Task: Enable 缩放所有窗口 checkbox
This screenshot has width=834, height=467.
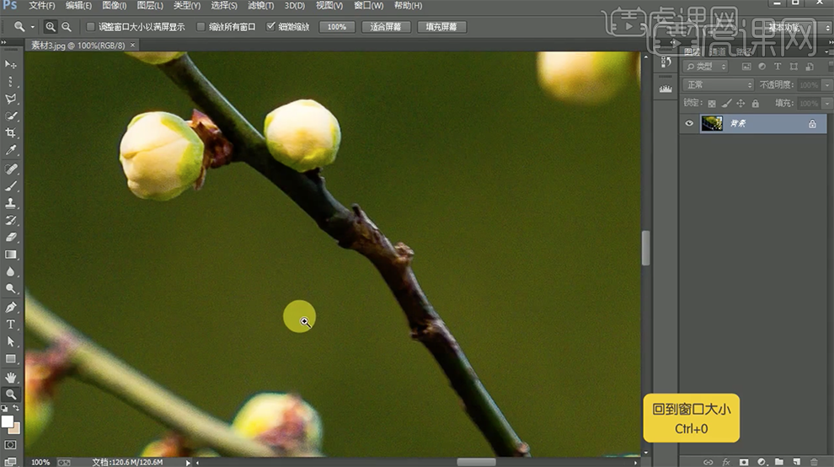Action: tap(200, 27)
